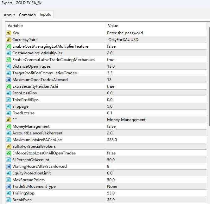This screenshot has width=210, height=204.
Task: Click the boolean icon beside EnforceStopLossOnAllOpenTrades
Action: (8, 153)
